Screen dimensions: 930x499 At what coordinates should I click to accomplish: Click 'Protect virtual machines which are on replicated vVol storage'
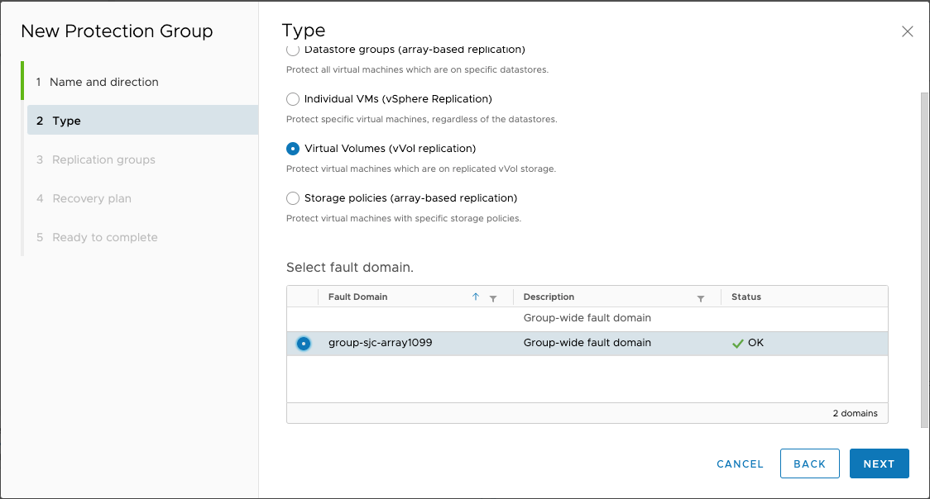[x=421, y=169]
